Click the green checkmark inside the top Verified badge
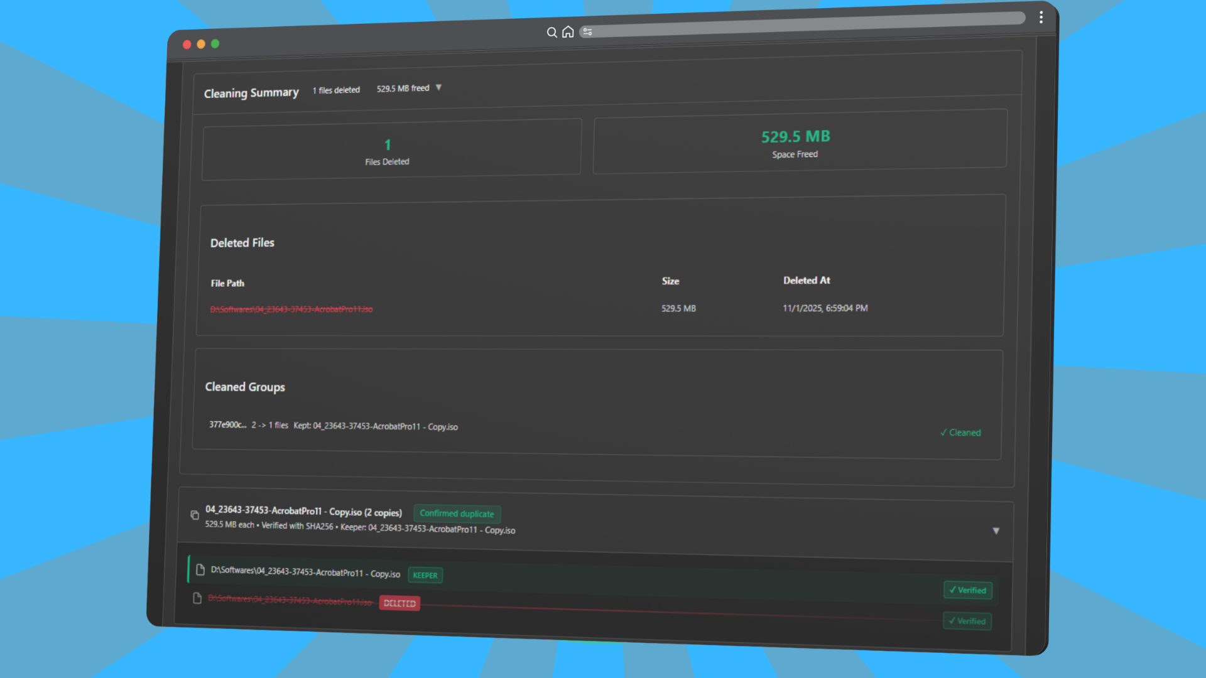 [x=952, y=590]
